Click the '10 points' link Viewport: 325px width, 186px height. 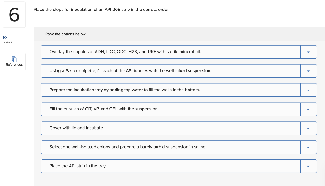coord(5,37)
